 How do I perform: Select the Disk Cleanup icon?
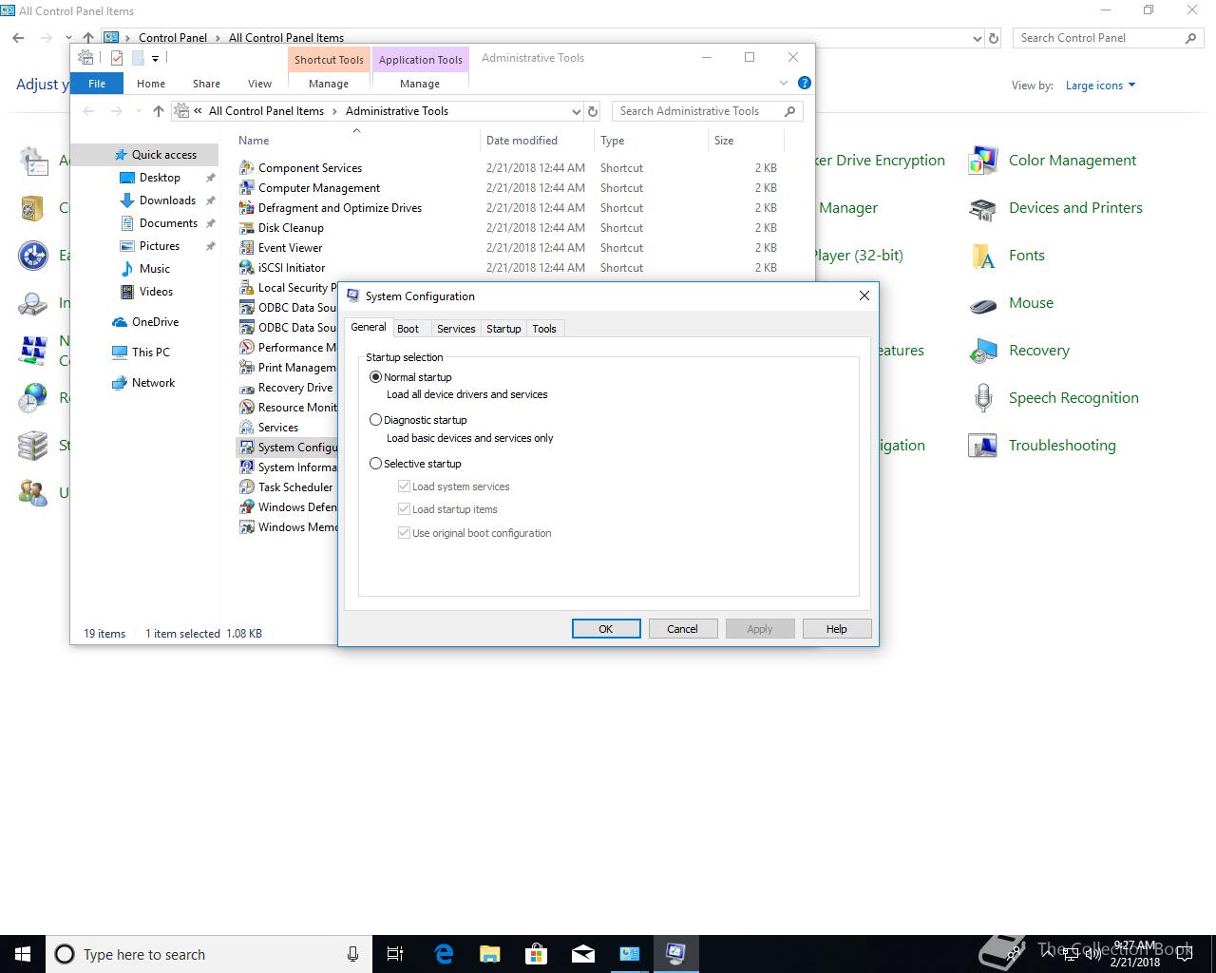click(247, 228)
